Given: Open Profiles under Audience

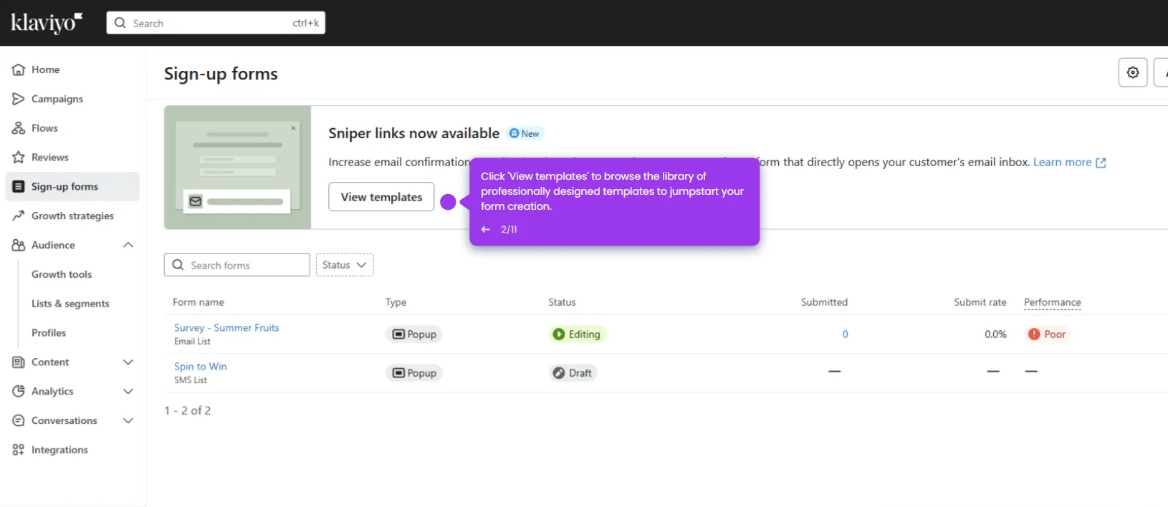Looking at the screenshot, I should coord(49,333).
